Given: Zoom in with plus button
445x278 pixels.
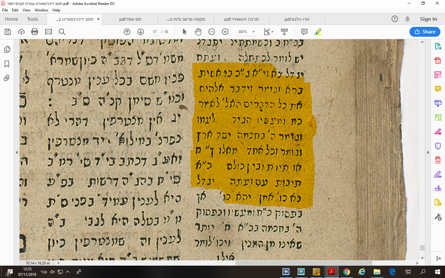Looking at the screenshot, I should [x=225, y=32].
